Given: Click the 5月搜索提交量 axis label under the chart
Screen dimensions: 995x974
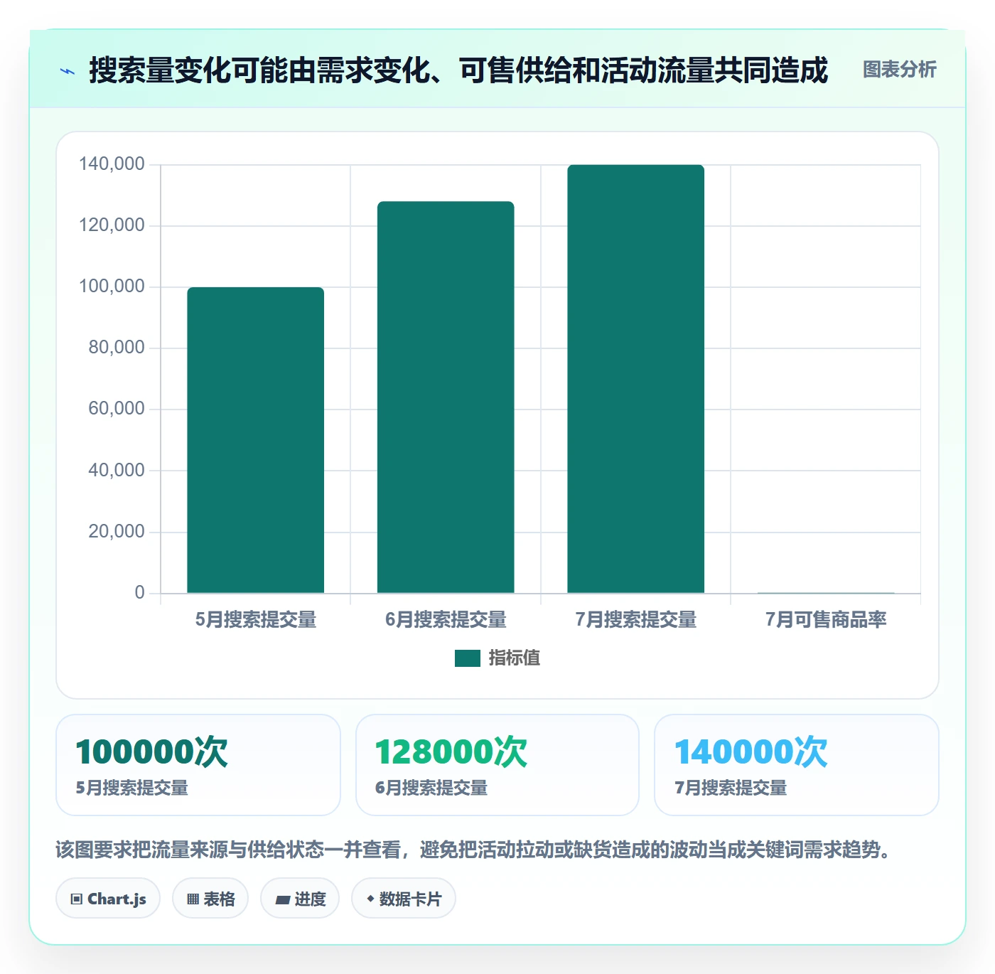Looking at the screenshot, I should (256, 620).
